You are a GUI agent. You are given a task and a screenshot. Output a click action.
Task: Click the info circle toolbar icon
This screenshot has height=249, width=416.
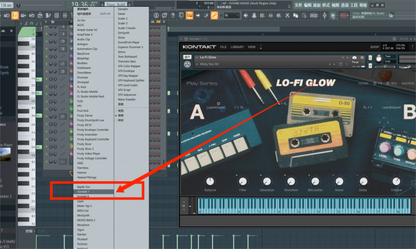(x=156, y=16)
